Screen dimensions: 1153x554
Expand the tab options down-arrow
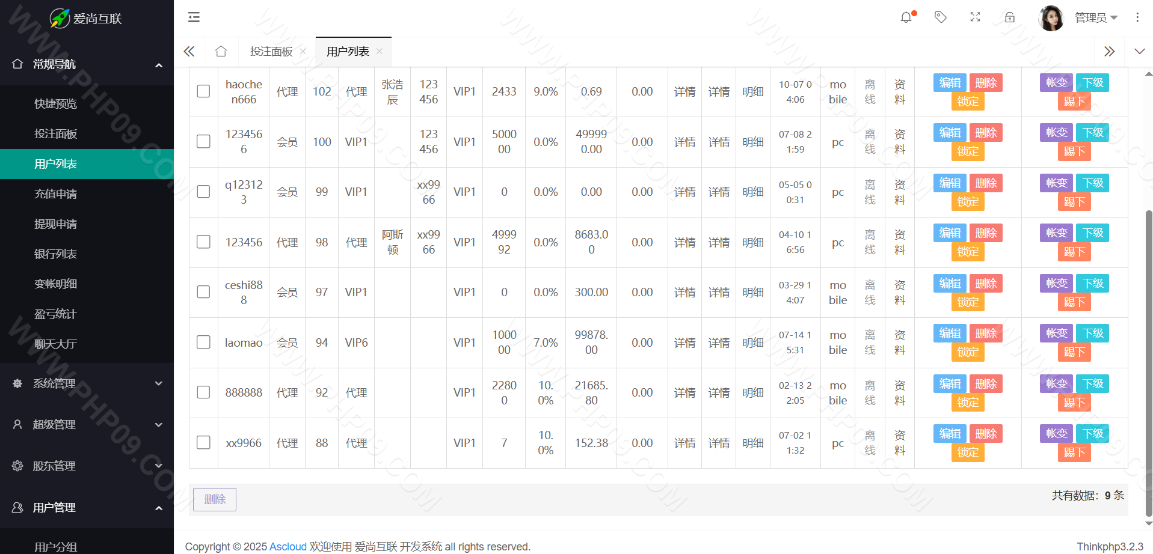pos(1139,52)
